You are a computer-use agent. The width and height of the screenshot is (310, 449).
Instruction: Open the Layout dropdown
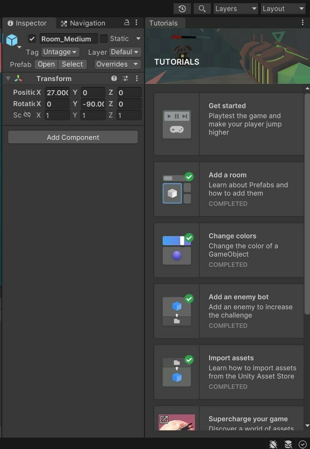coord(283,9)
